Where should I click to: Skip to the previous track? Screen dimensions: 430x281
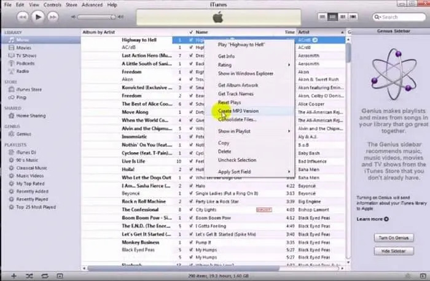pos(21,17)
